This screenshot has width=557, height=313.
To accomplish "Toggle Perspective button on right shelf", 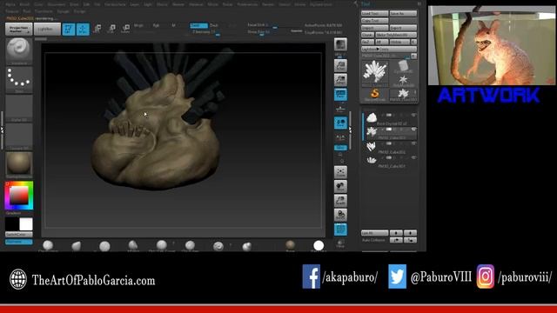I will click(340, 95).
